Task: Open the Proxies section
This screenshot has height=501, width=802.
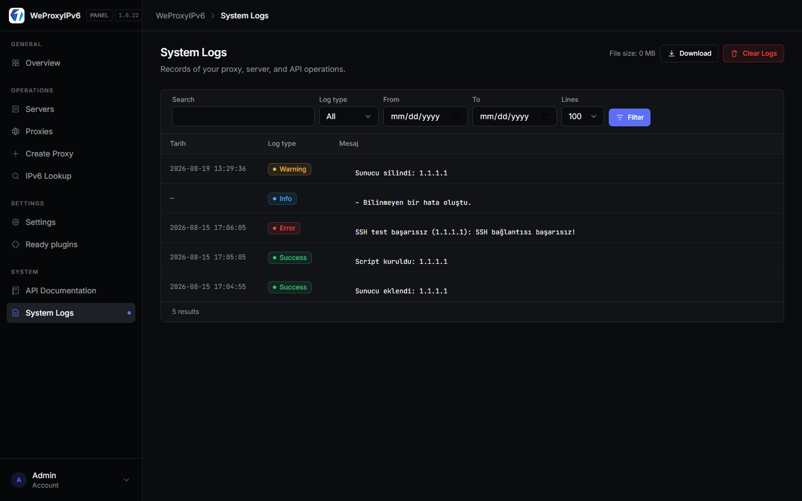Action: pyautogui.click(x=71, y=131)
